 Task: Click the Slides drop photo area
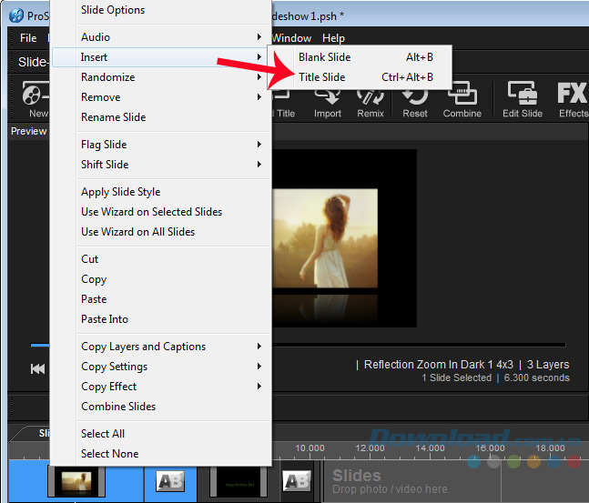[412, 481]
